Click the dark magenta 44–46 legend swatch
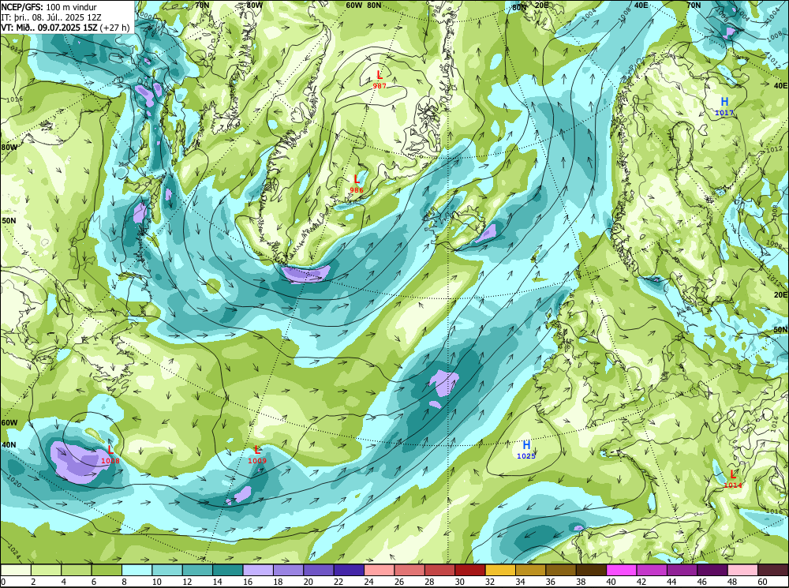The image size is (789, 588). tap(682, 570)
